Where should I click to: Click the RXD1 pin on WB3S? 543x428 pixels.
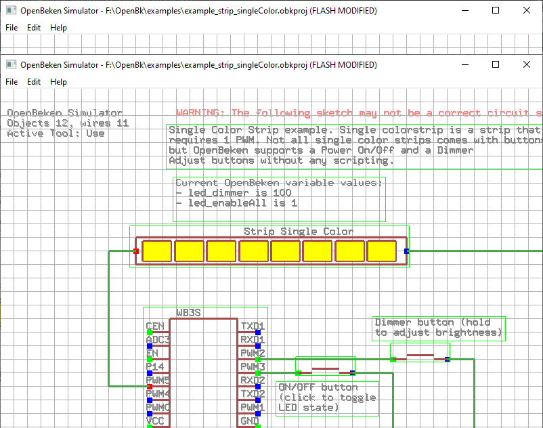(x=258, y=346)
